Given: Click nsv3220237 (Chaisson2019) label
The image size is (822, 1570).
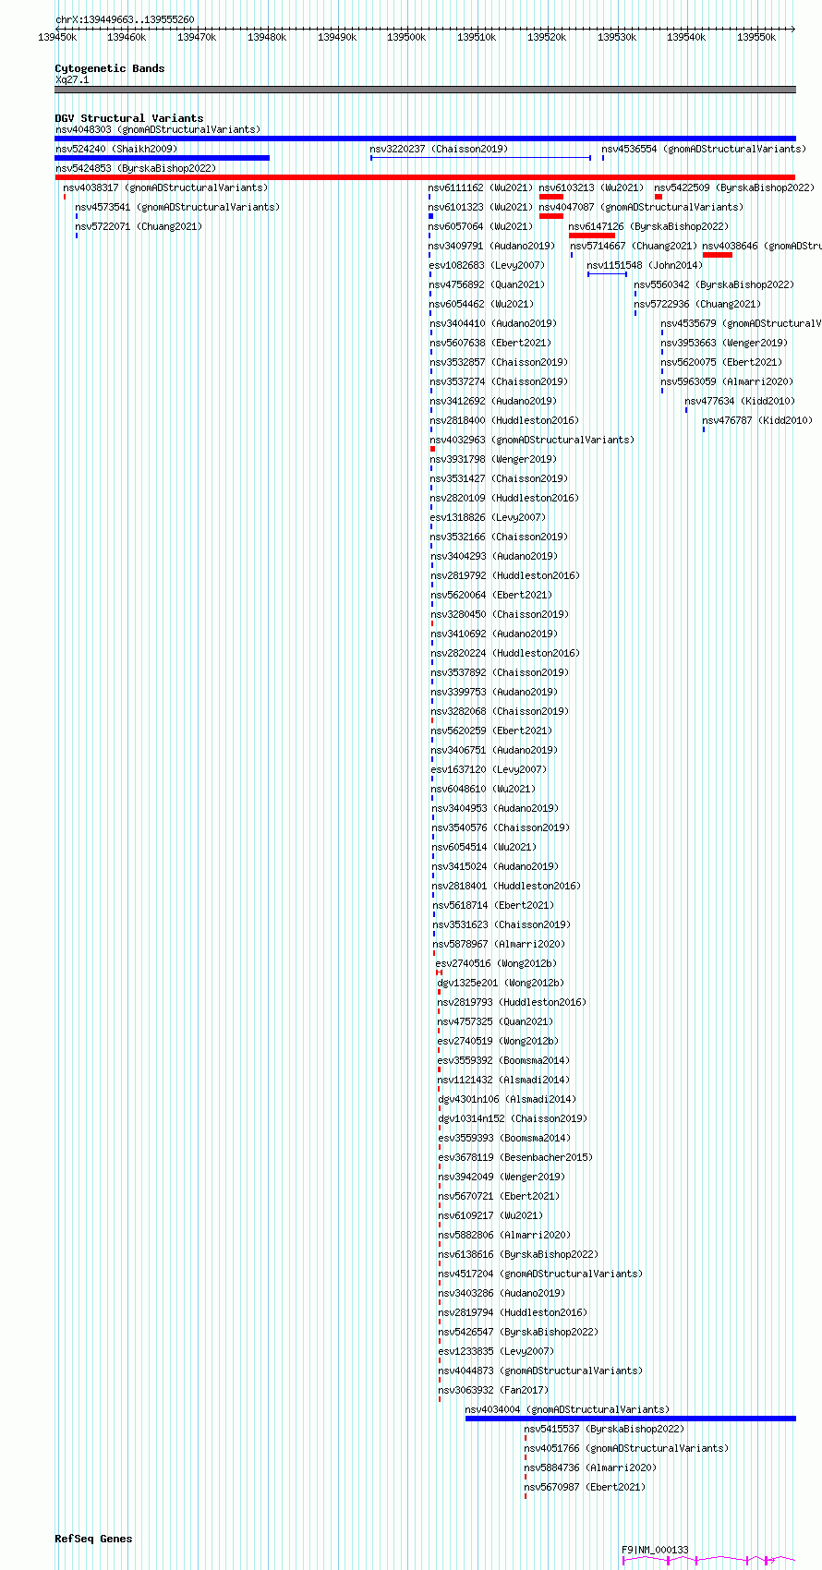Looking at the screenshot, I should click(439, 149).
